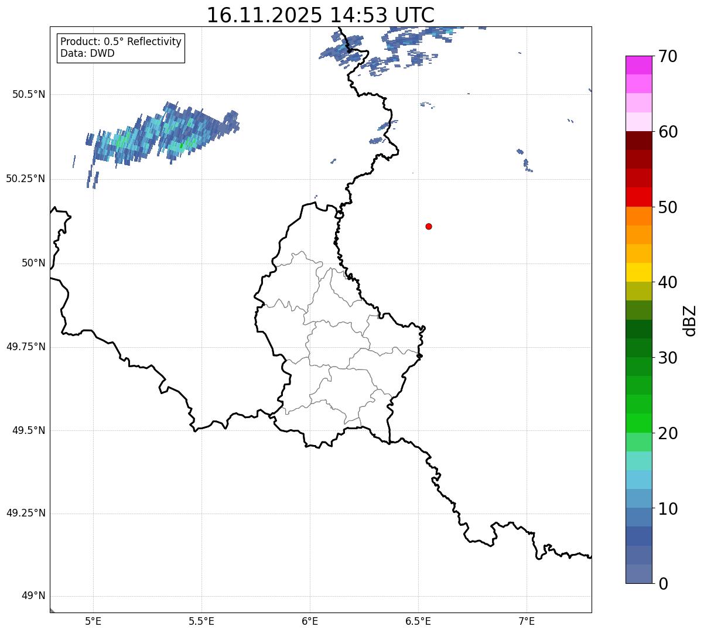Viewport: 704px width, 633px height.
Task: Click the 50°N latitude label
Action: pyautogui.click(x=33, y=263)
